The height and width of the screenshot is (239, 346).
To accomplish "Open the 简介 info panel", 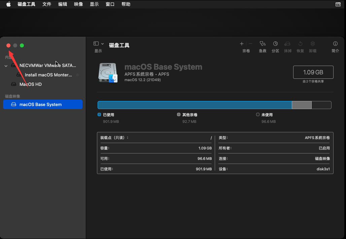I will (x=335, y=47).
